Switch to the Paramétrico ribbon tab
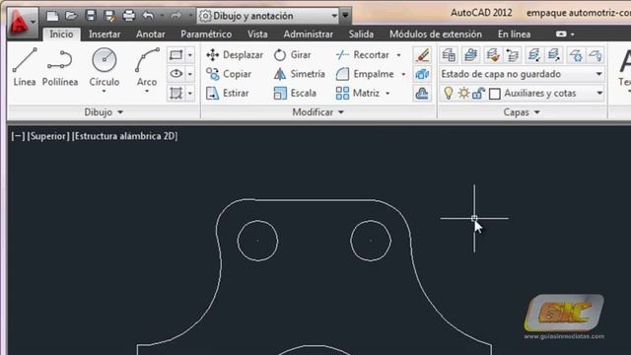The image size is (631, 355). (x=206, y=35)
